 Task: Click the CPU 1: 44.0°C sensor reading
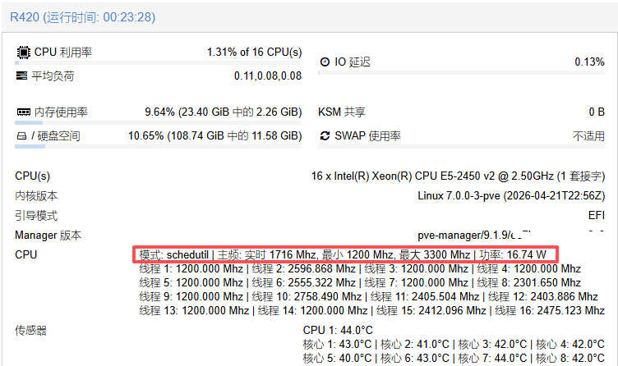tap(338, 330)
